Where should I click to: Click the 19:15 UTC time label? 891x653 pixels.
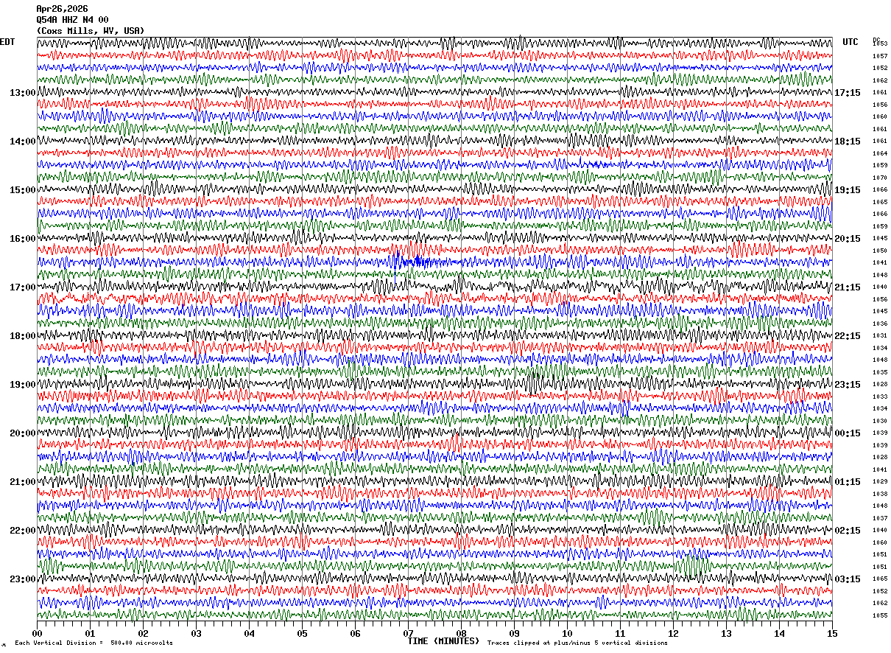pos(848,190)
